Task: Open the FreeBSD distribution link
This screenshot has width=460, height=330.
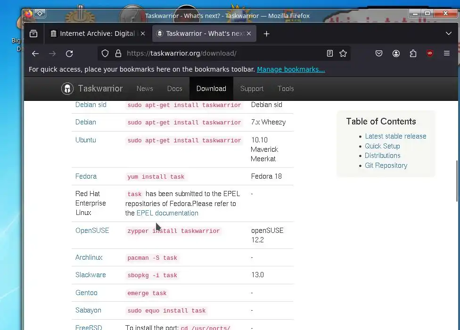Action: [x=89, y=327]
